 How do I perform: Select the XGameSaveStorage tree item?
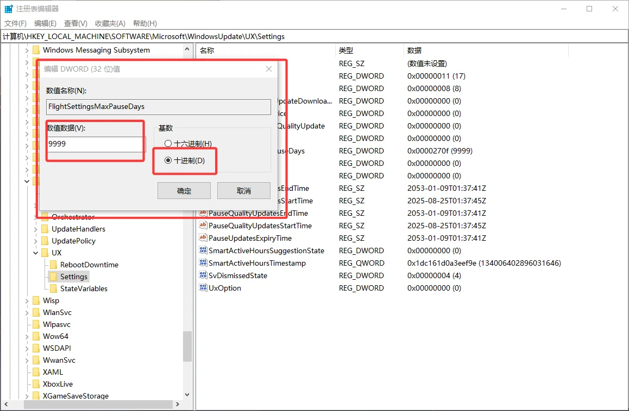[76, 396]
